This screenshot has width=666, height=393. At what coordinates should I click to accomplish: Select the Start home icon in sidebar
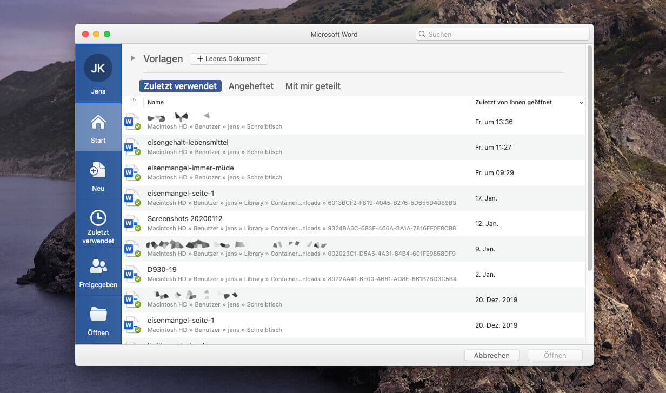click(98, 123)
